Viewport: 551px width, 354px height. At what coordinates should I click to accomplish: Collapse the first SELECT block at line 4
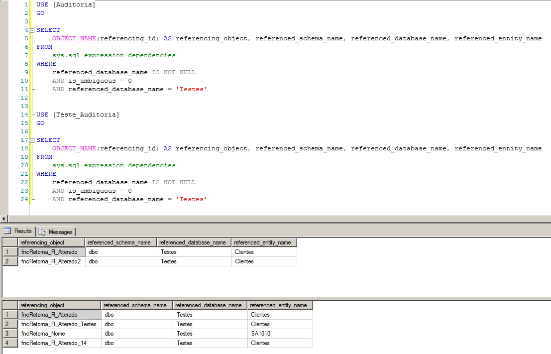[32, 30]
